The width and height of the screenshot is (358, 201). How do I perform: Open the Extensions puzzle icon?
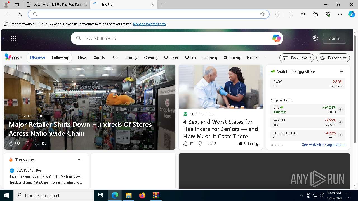[277, 14]
